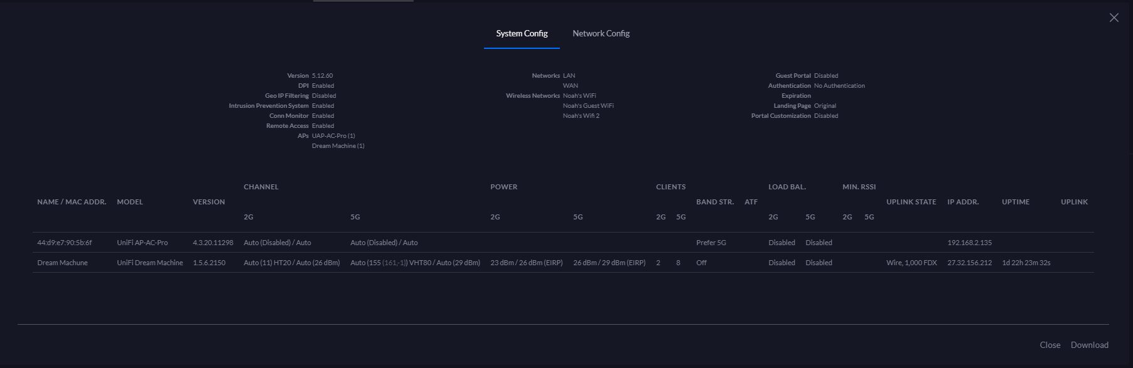Select the System Config tab
1133x368 pixels.
tap(522, 33)
